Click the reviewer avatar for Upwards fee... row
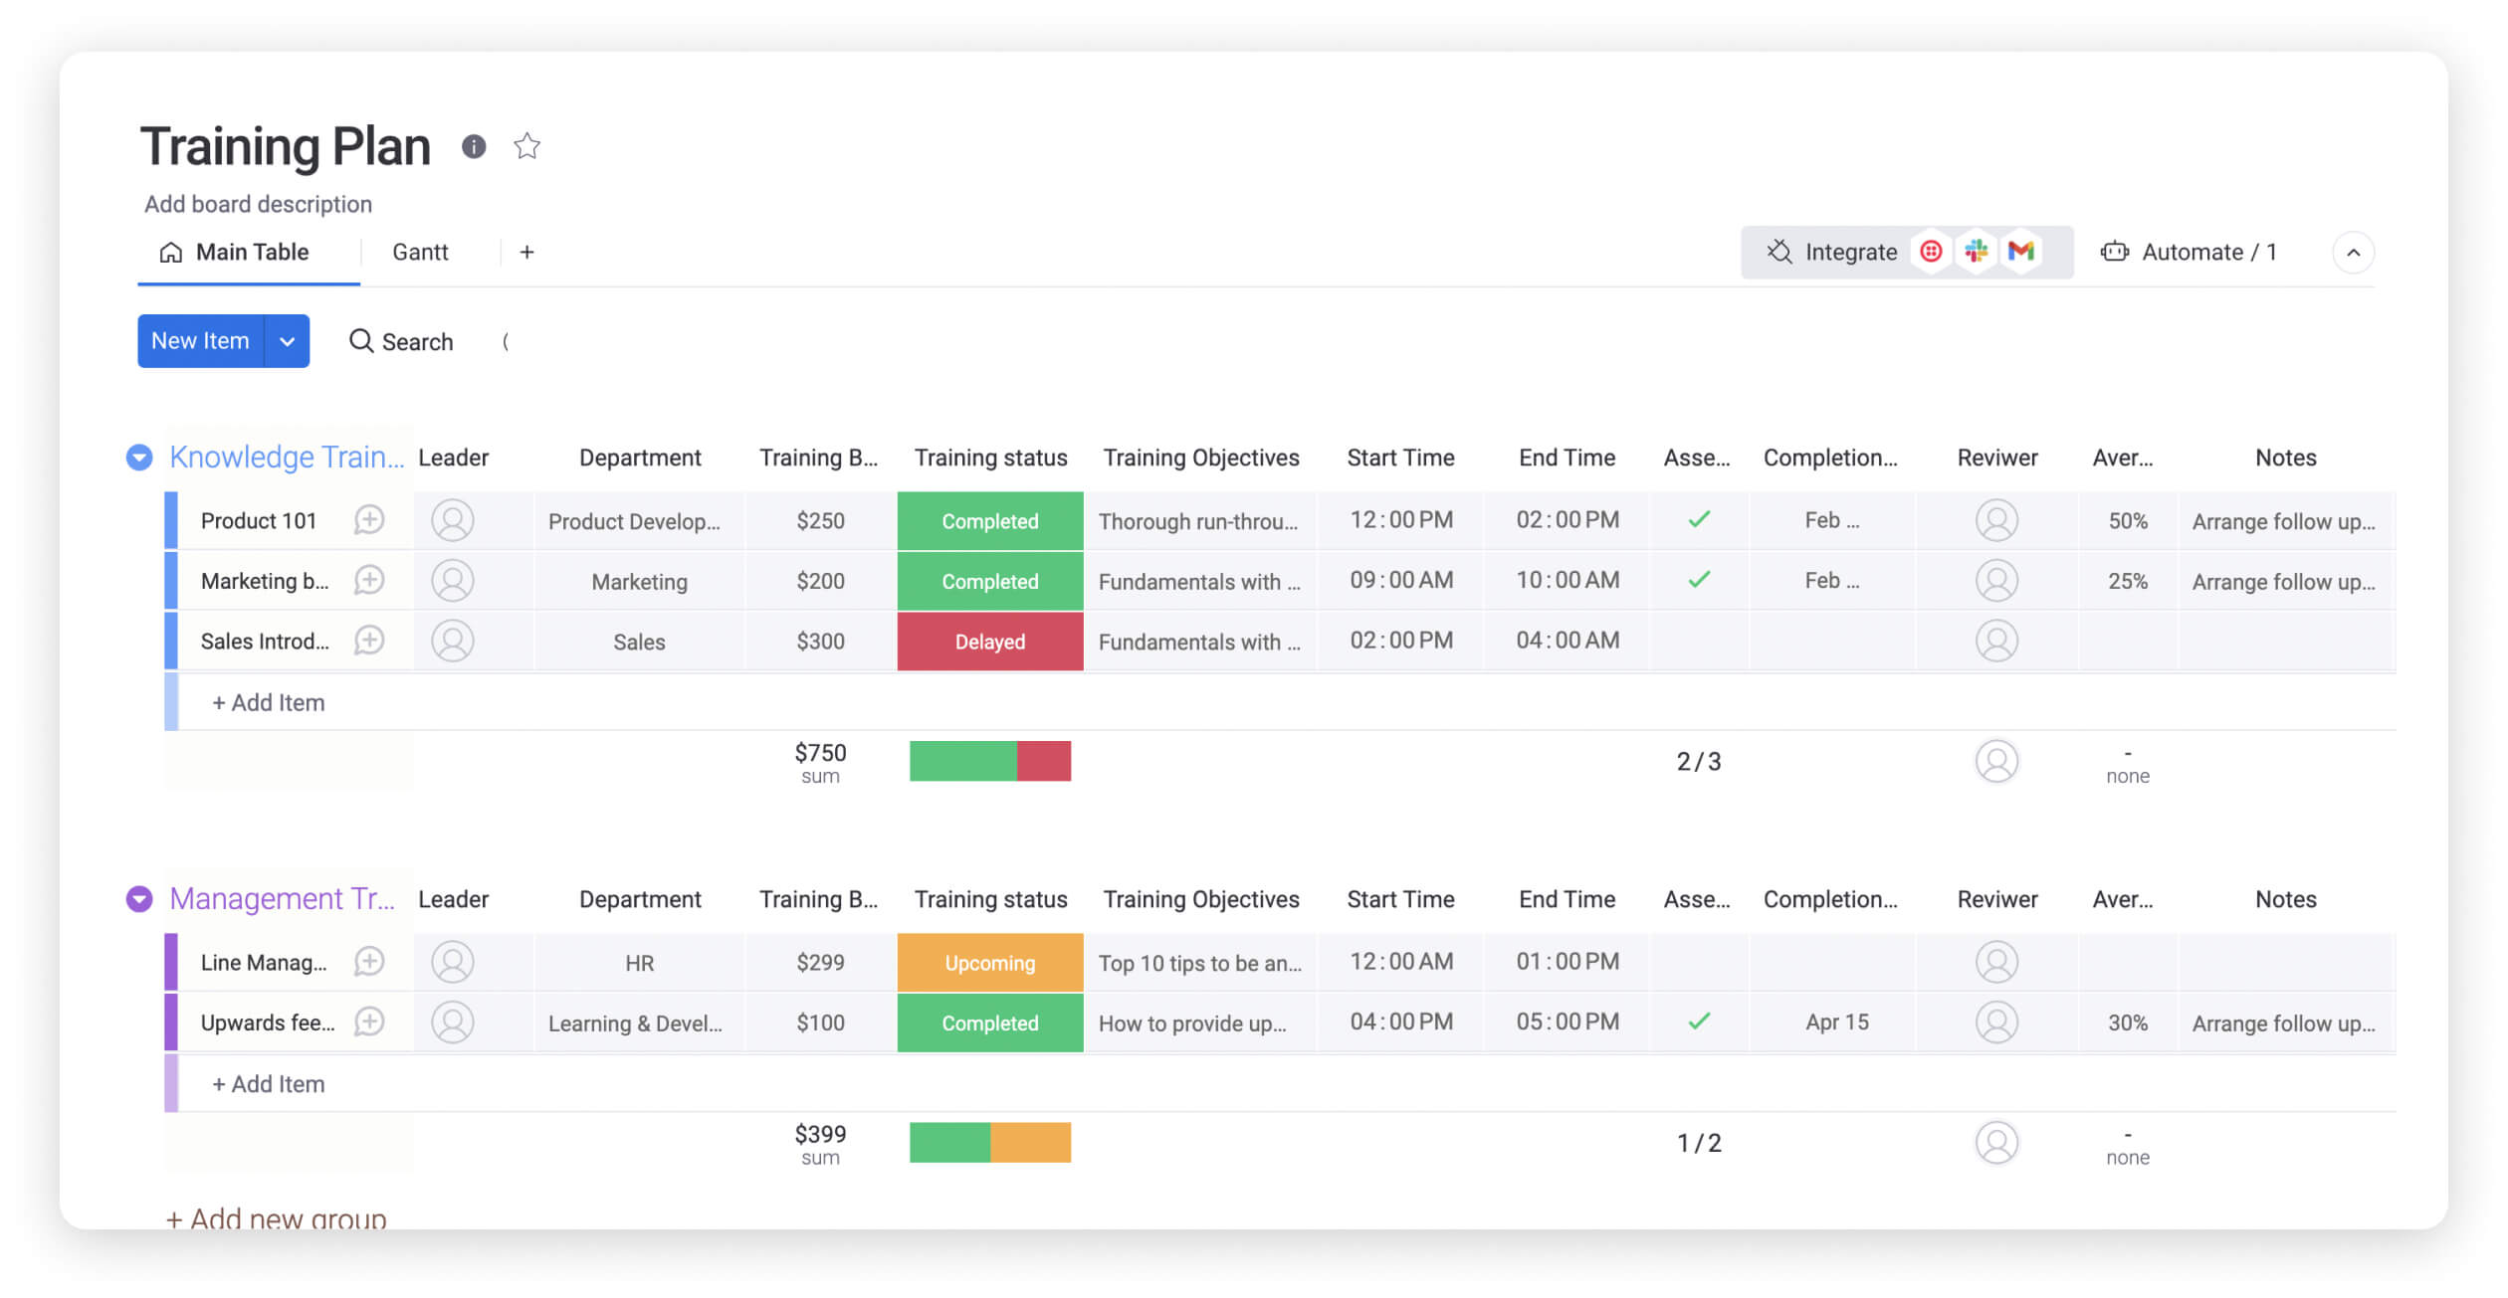The image size is (2508, 1298). tap(1994, 1021)
